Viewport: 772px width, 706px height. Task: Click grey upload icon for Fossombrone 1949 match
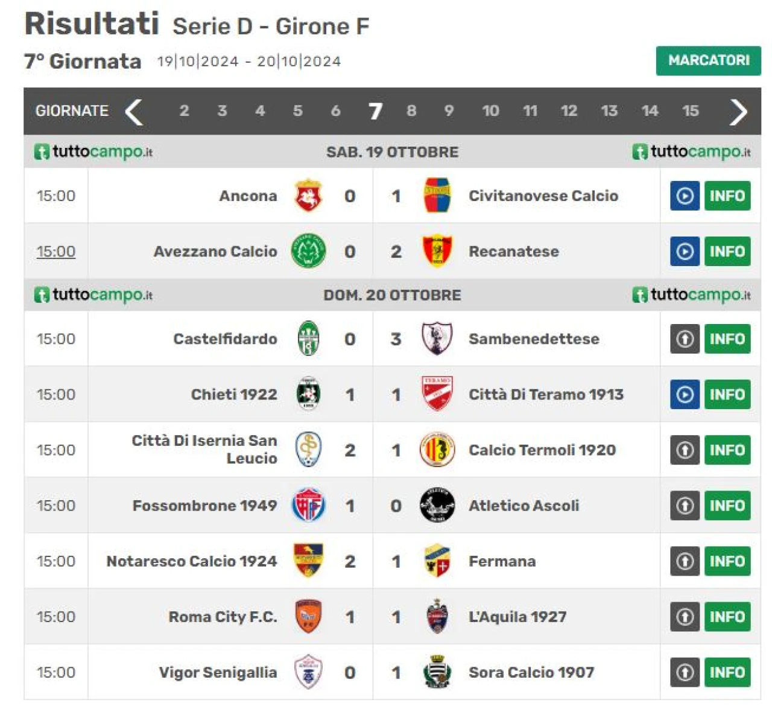tap(685, 505)
